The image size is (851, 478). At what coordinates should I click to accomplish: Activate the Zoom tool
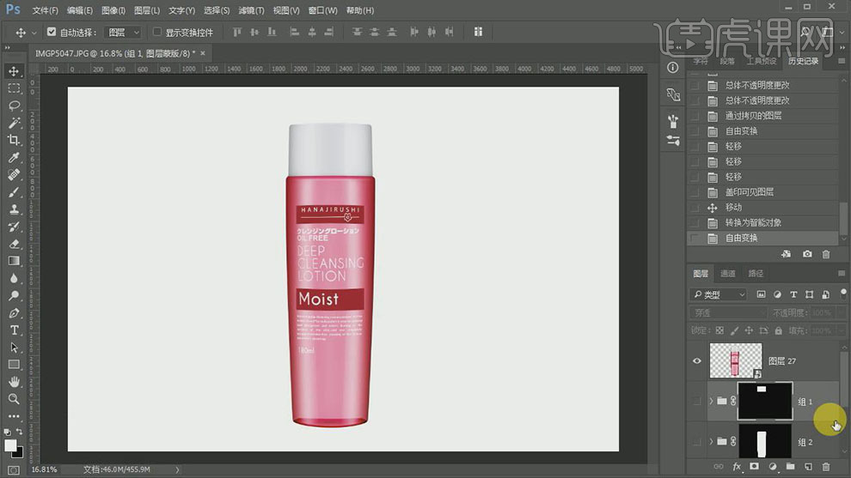pos(14,399)
